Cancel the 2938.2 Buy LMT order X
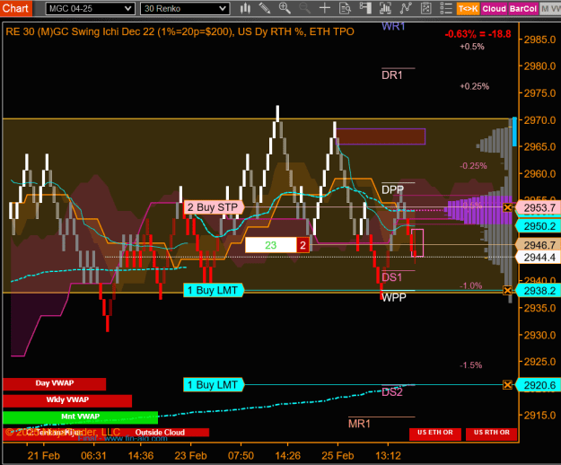This screenshot has height=465, width=561. [507, 291]
